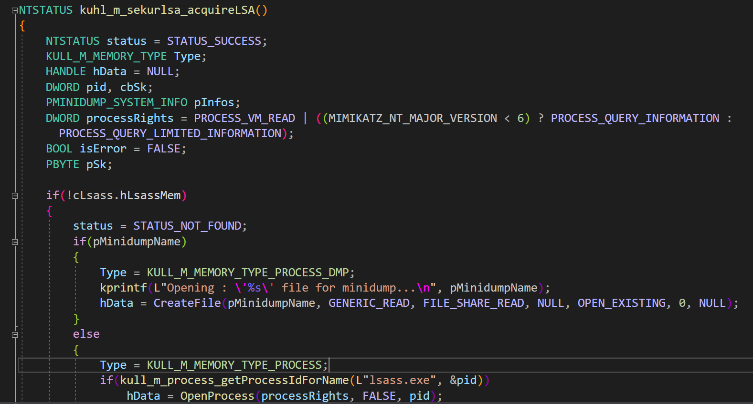Click the pInfos variable

(214, 102)
